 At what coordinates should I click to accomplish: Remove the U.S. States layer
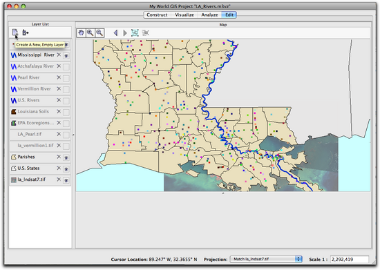pos(59,168)
